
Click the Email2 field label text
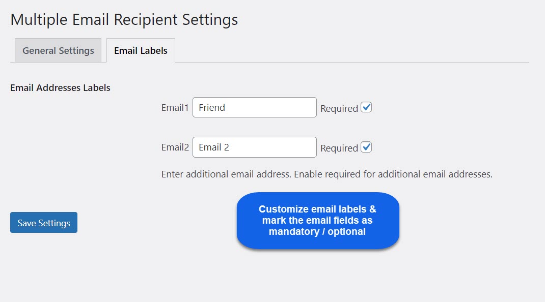coord(174,146)
